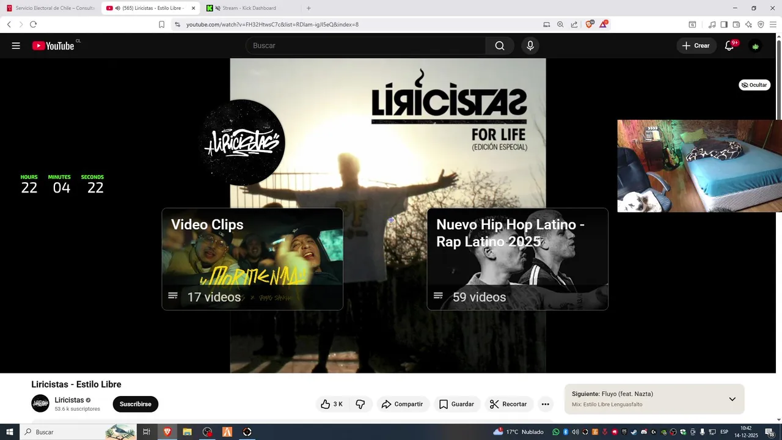Viewport: 782px width, 440px height.
Task: Expand the Siguiente up-next panel chevron
Action: coord(732,399)
